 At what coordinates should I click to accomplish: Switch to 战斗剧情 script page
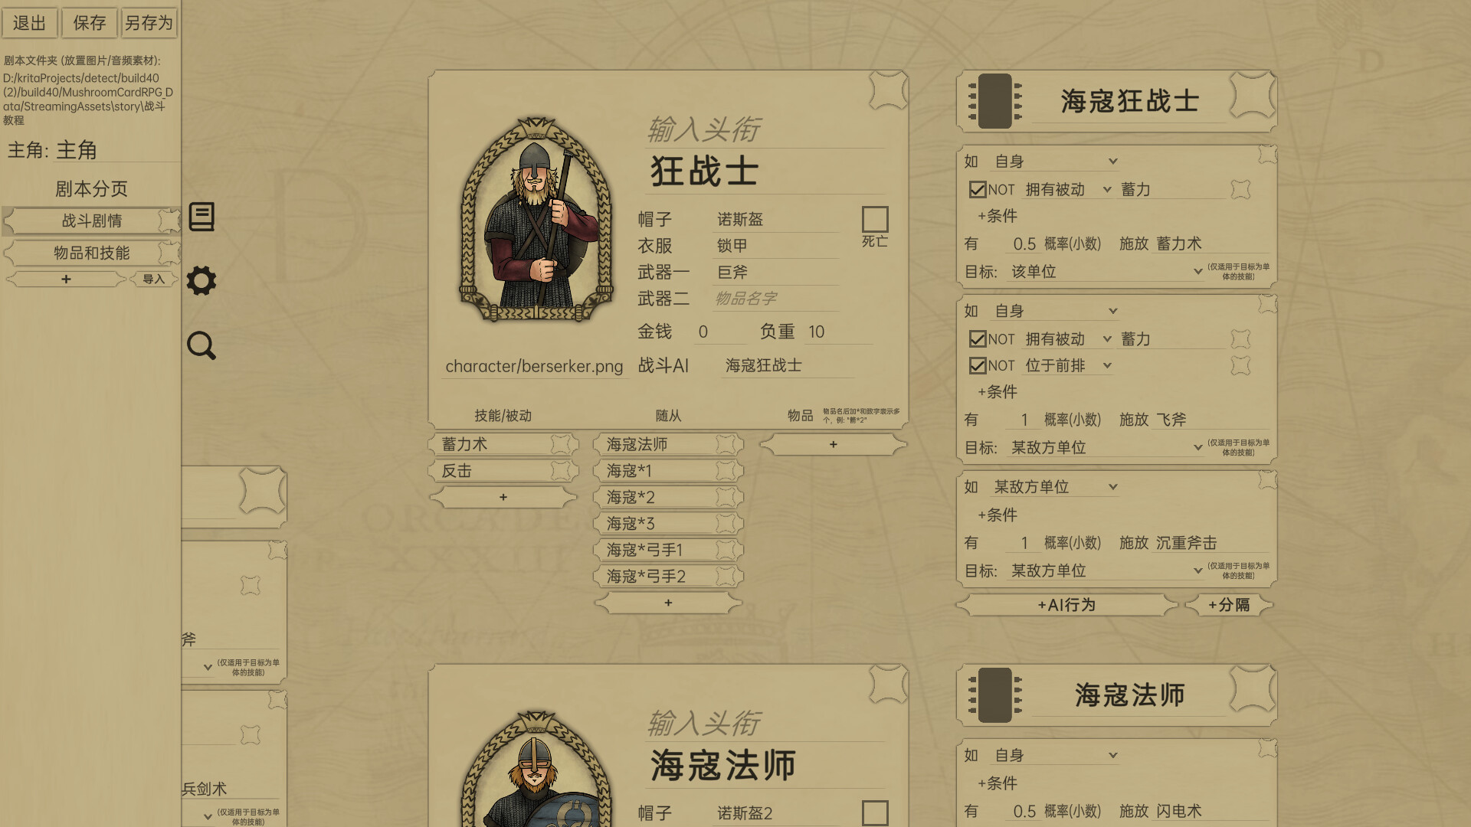pos(92,221)
